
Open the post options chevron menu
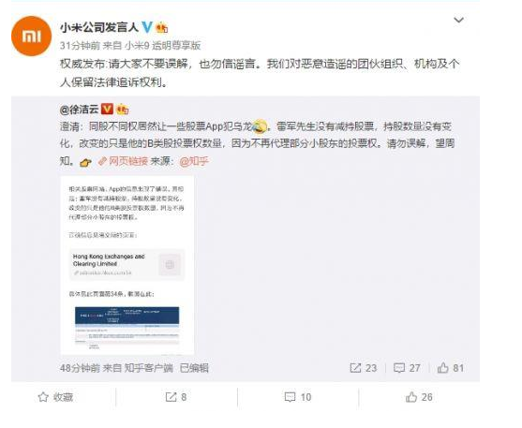(458, 21)
